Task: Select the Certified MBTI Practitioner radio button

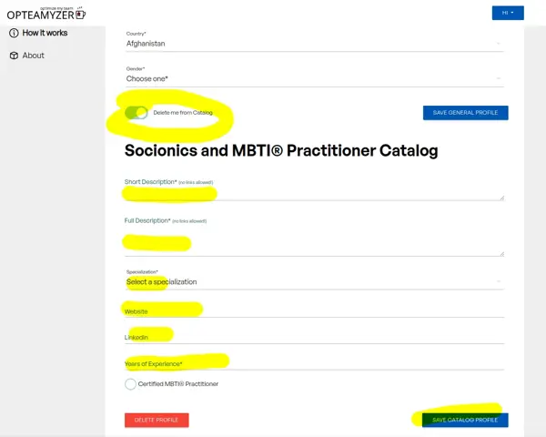Action: coord(130,384)
